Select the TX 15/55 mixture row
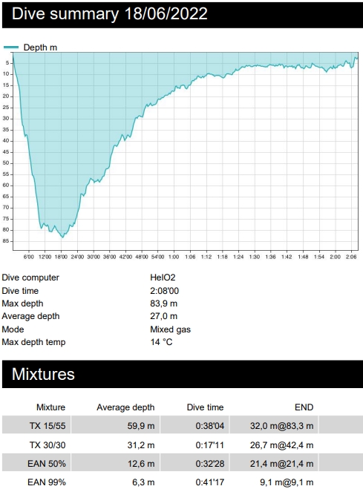This screenshot has height=489, width=363. [x=181, y=426]
